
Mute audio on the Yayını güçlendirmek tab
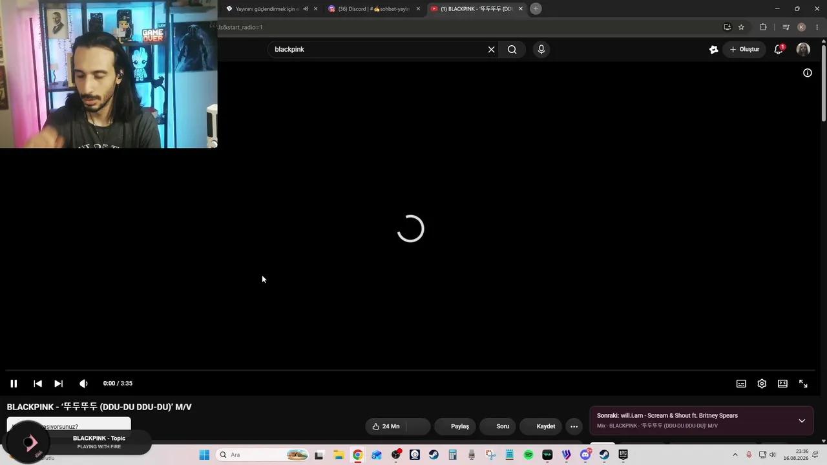(x=306, y=9)
